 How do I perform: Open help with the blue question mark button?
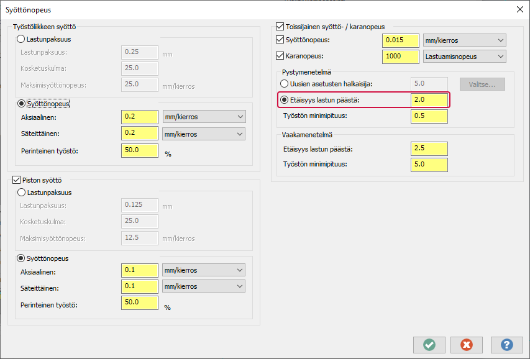[x=506, y=345]
